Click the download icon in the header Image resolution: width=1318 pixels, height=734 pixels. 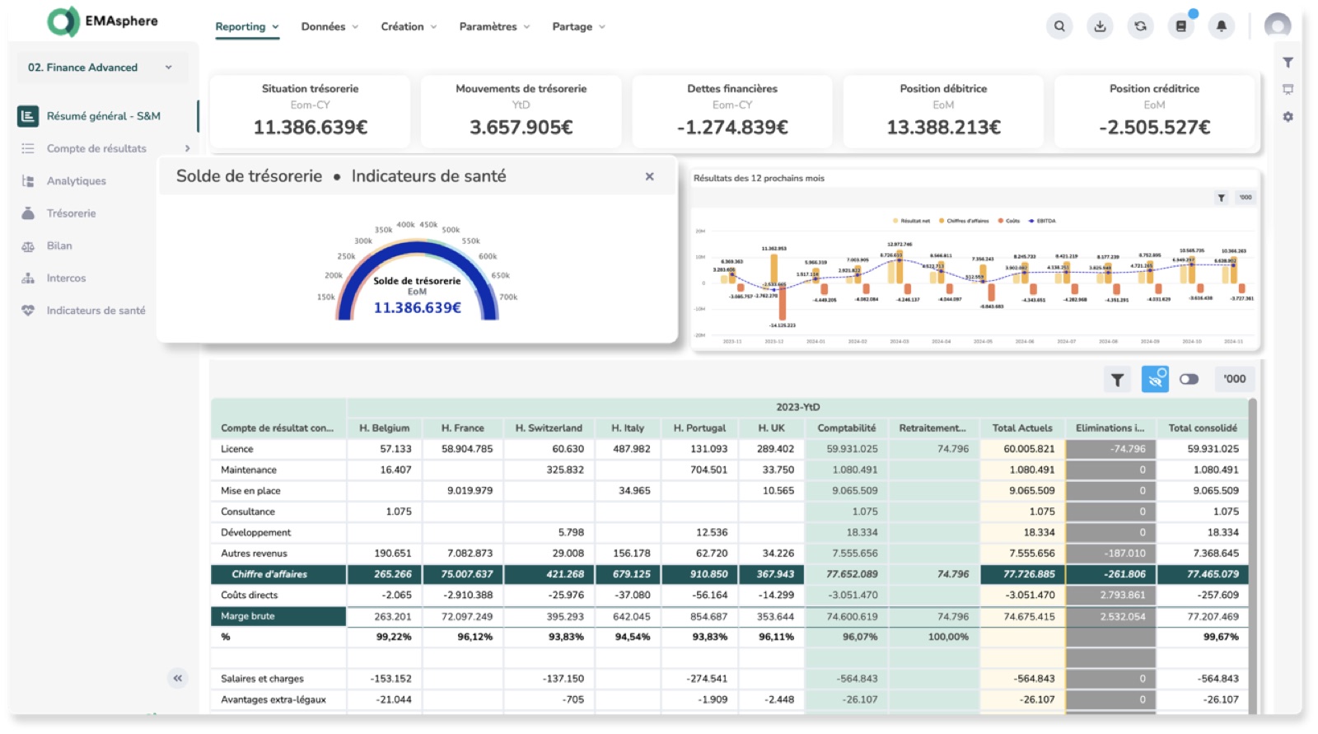coord(1100,26)
